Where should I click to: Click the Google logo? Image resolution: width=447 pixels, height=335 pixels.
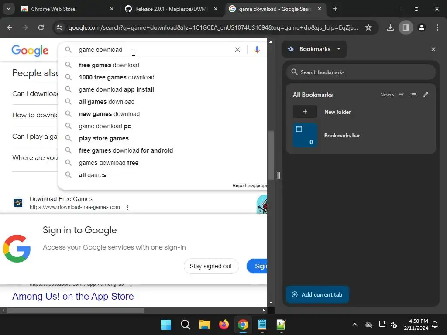[30, 51]
